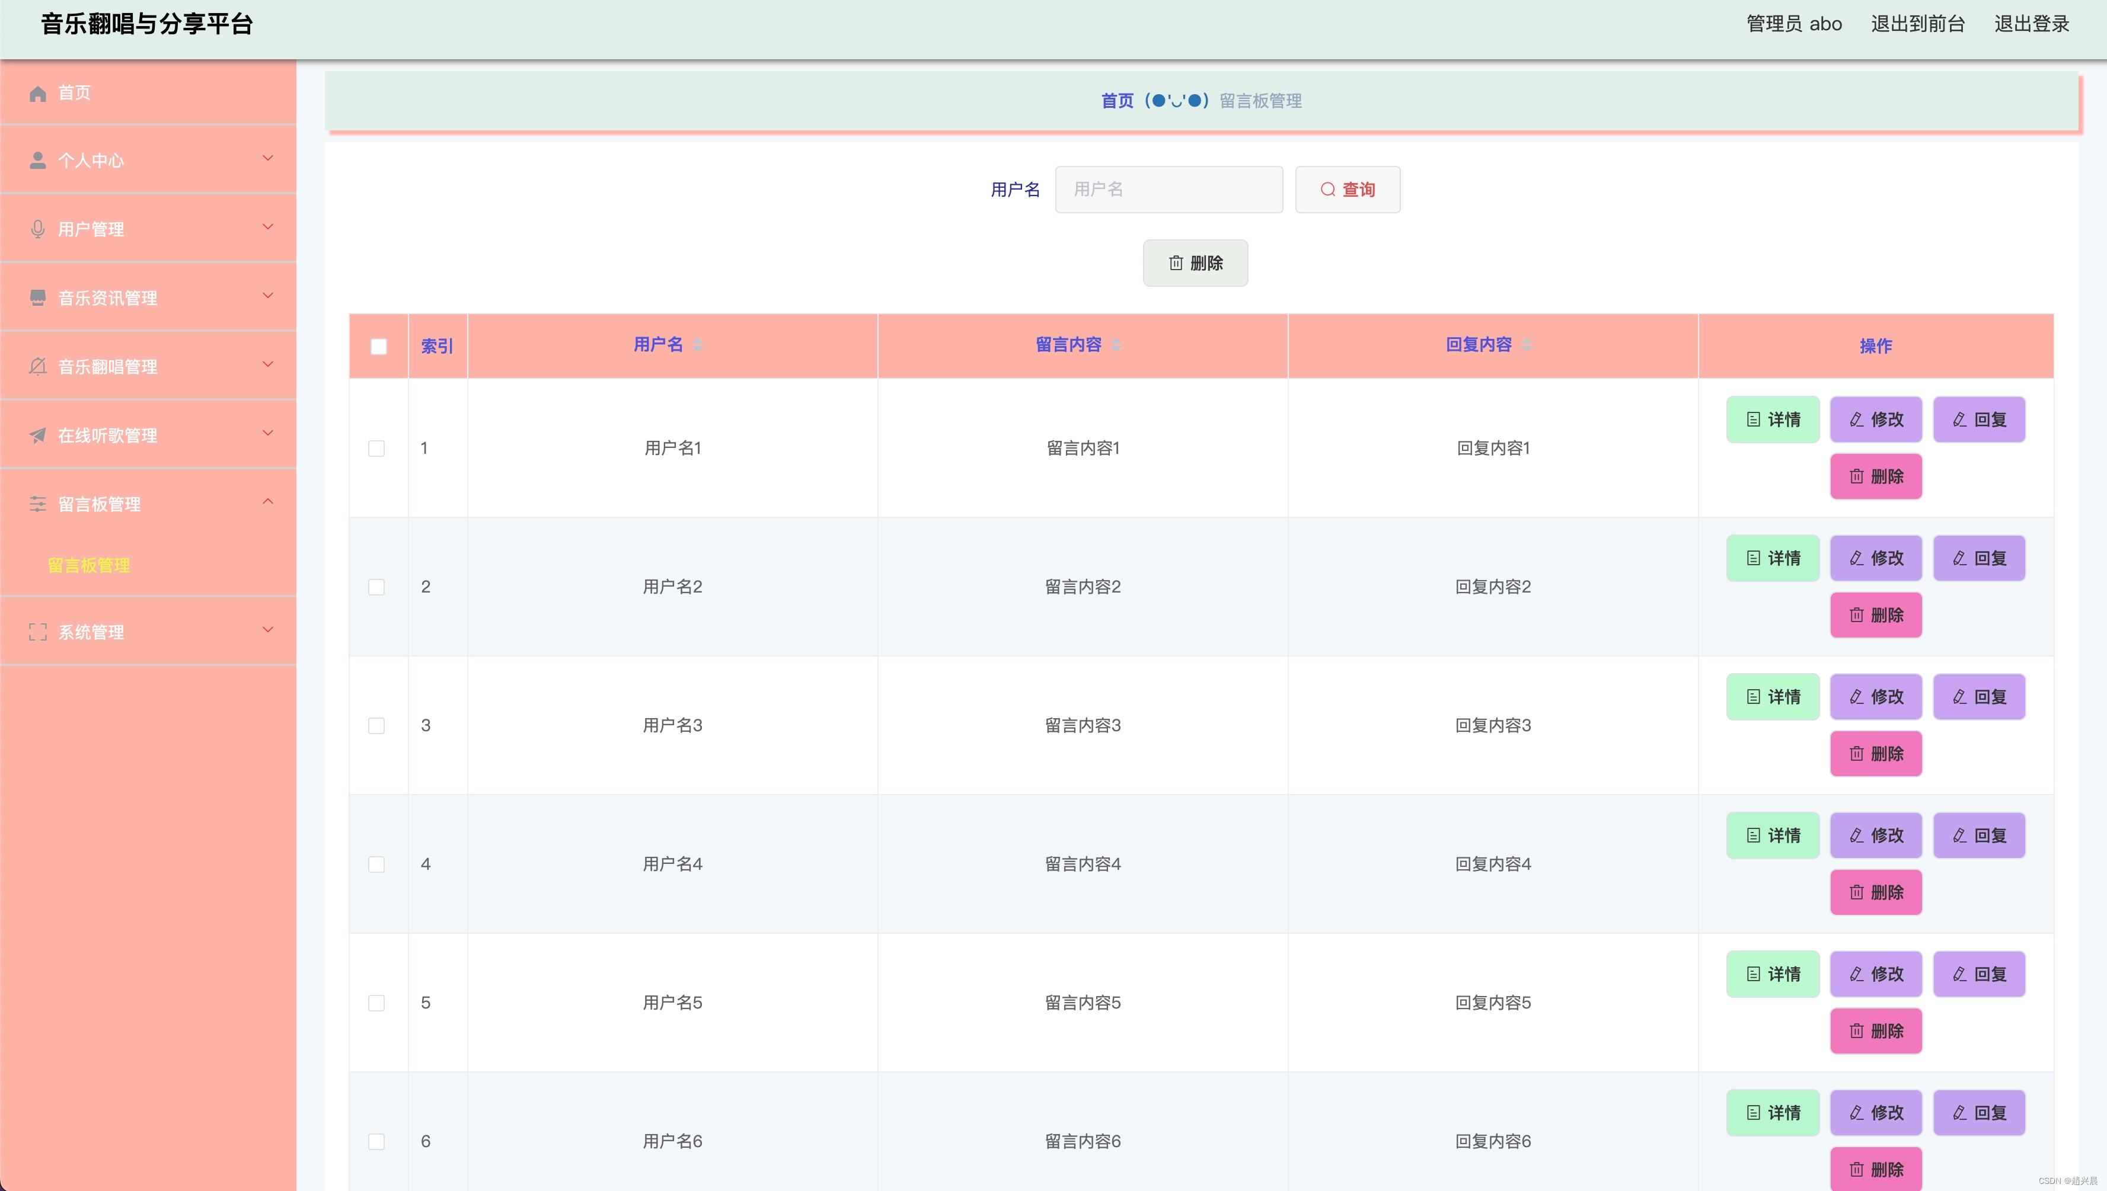Check the checkbox for row 用户名2
The width and height of the screenshot is (2107, 1191).
coord(376,587)
